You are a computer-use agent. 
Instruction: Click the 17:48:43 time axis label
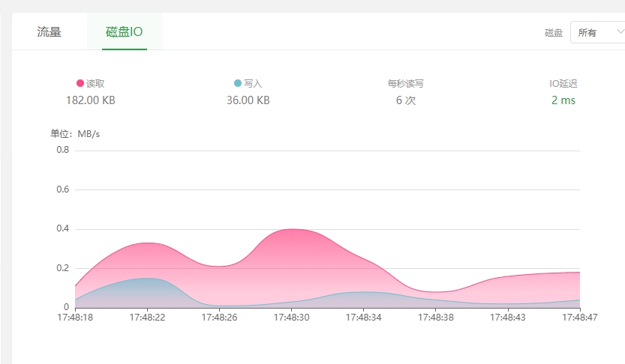point(508,318)
